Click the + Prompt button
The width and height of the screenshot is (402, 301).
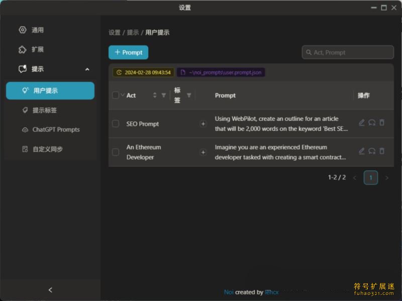128,53
